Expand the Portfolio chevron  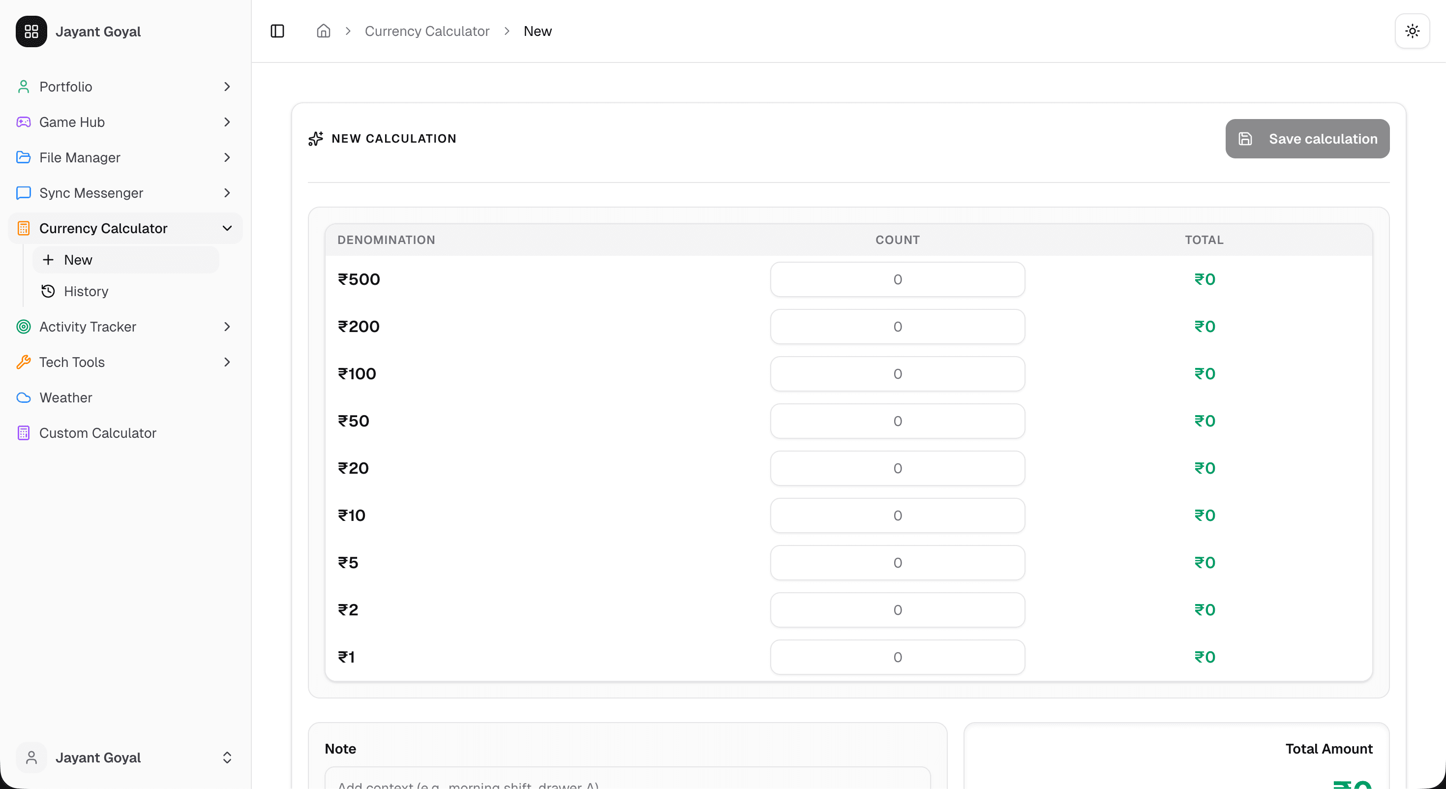[x=227, y=87]
